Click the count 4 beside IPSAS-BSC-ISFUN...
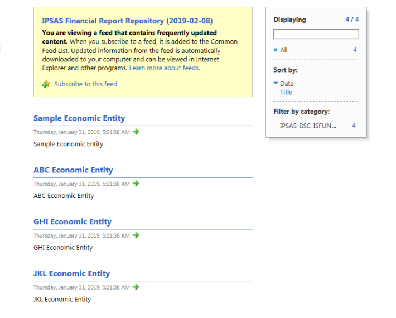 (354, 126)
